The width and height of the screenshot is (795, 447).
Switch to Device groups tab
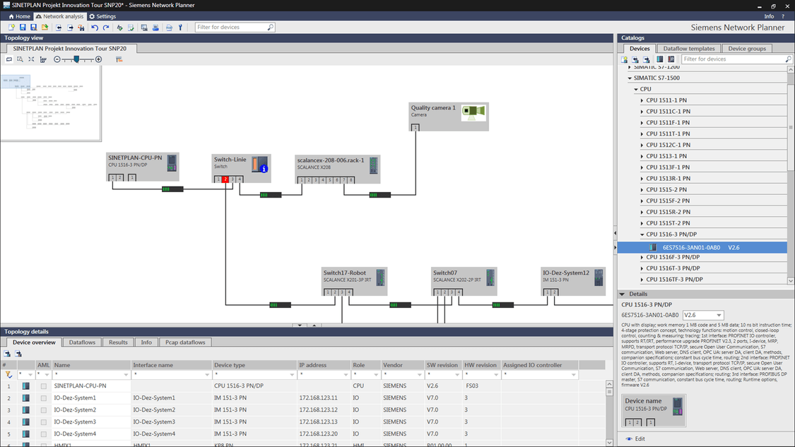[x=747, y=49]
